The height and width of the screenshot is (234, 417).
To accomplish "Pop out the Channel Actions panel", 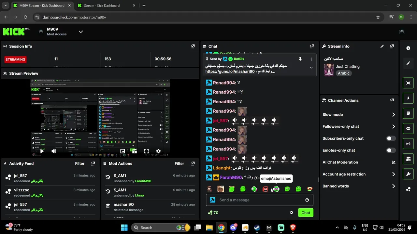I will point(392,101).
